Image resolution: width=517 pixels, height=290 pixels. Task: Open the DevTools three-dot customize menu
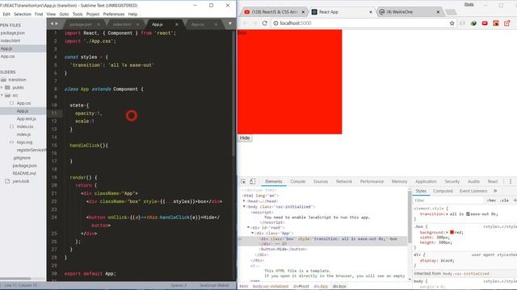coord(510,181)
